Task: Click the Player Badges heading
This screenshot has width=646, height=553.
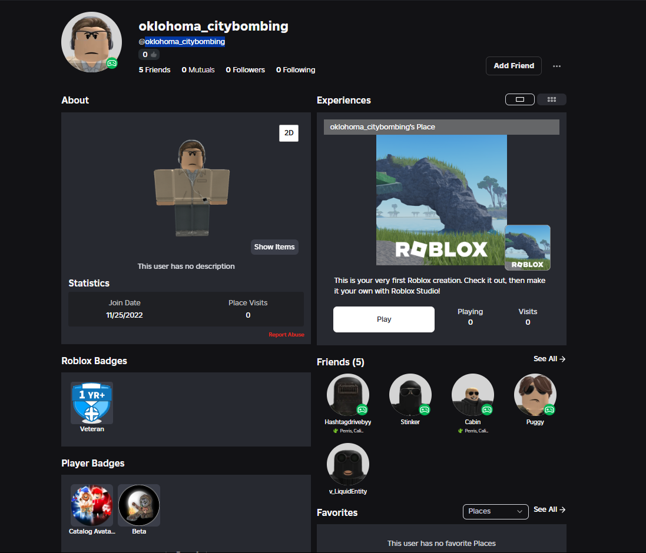Action: point(92,464)
